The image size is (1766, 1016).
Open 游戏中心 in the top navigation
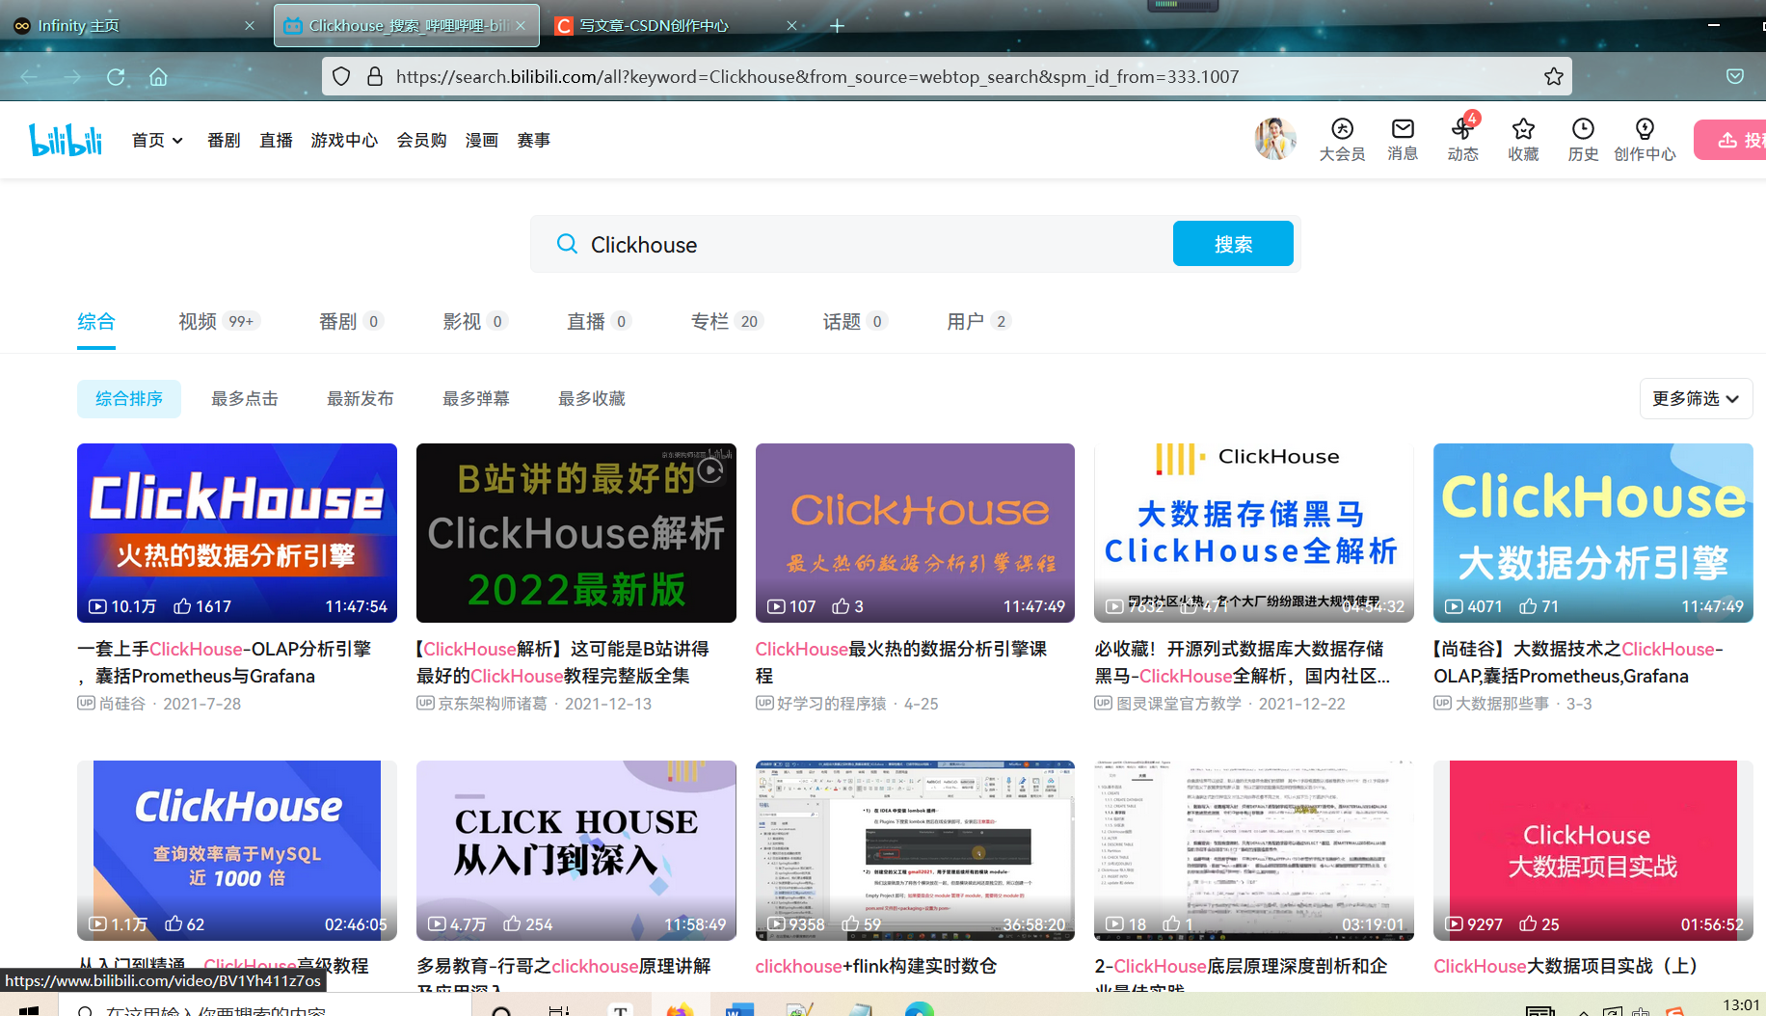[x=344, y=140]
